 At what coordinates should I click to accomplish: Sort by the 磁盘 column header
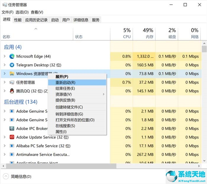[x=167, y=34]
